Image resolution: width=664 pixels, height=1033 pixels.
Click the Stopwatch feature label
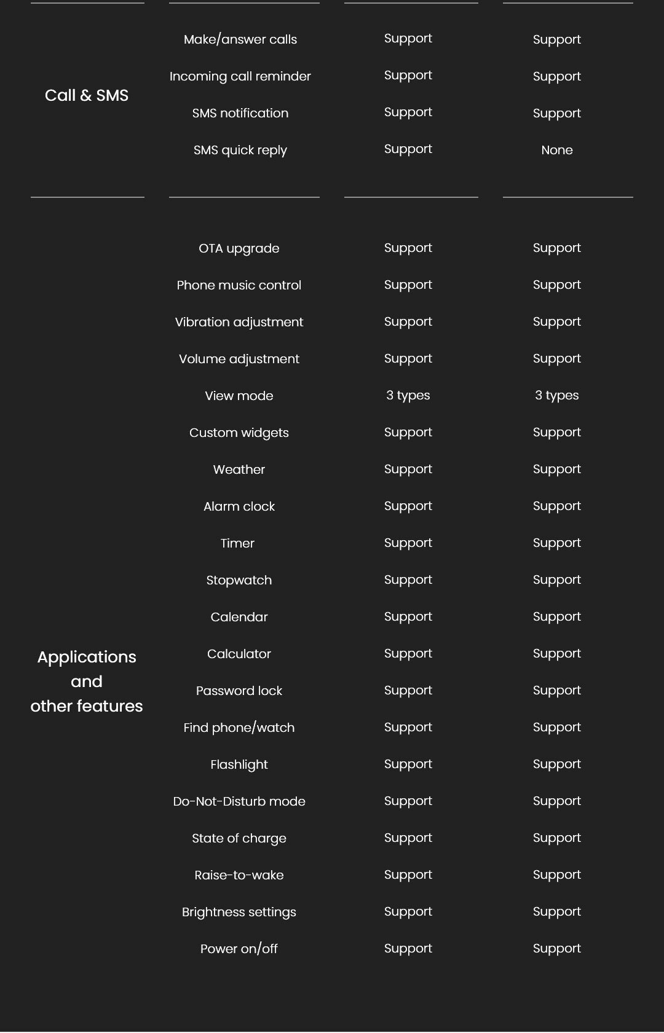(239, 580)
